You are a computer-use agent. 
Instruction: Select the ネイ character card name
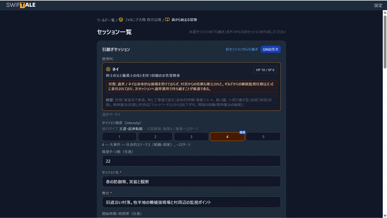coord(115,69)
